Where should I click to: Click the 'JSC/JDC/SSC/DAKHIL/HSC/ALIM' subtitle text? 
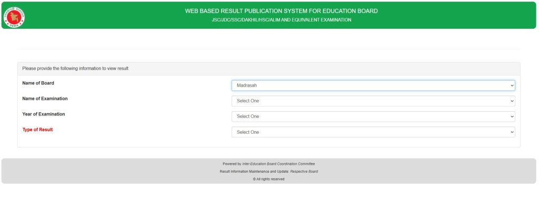coord(282,20)
